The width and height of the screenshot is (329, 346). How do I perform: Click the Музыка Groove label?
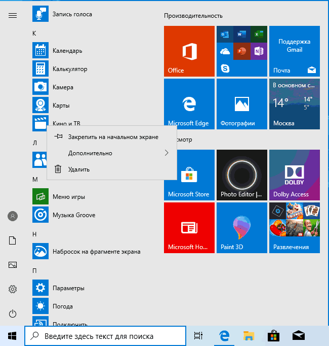[74, 215]
